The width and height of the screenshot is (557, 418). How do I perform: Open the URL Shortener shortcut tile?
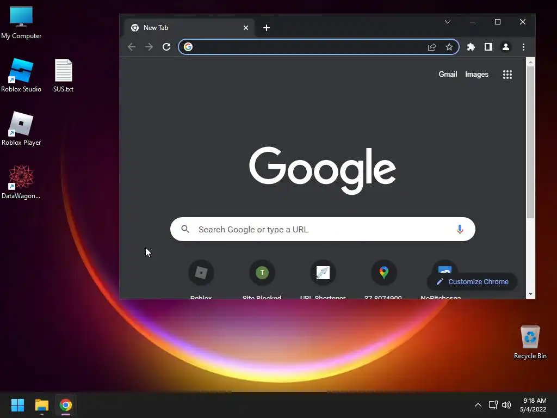point(323,273)
